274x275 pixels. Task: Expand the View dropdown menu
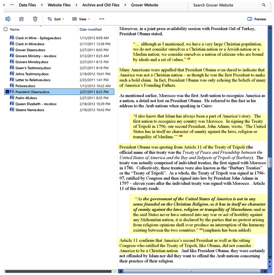coord(81,19)
